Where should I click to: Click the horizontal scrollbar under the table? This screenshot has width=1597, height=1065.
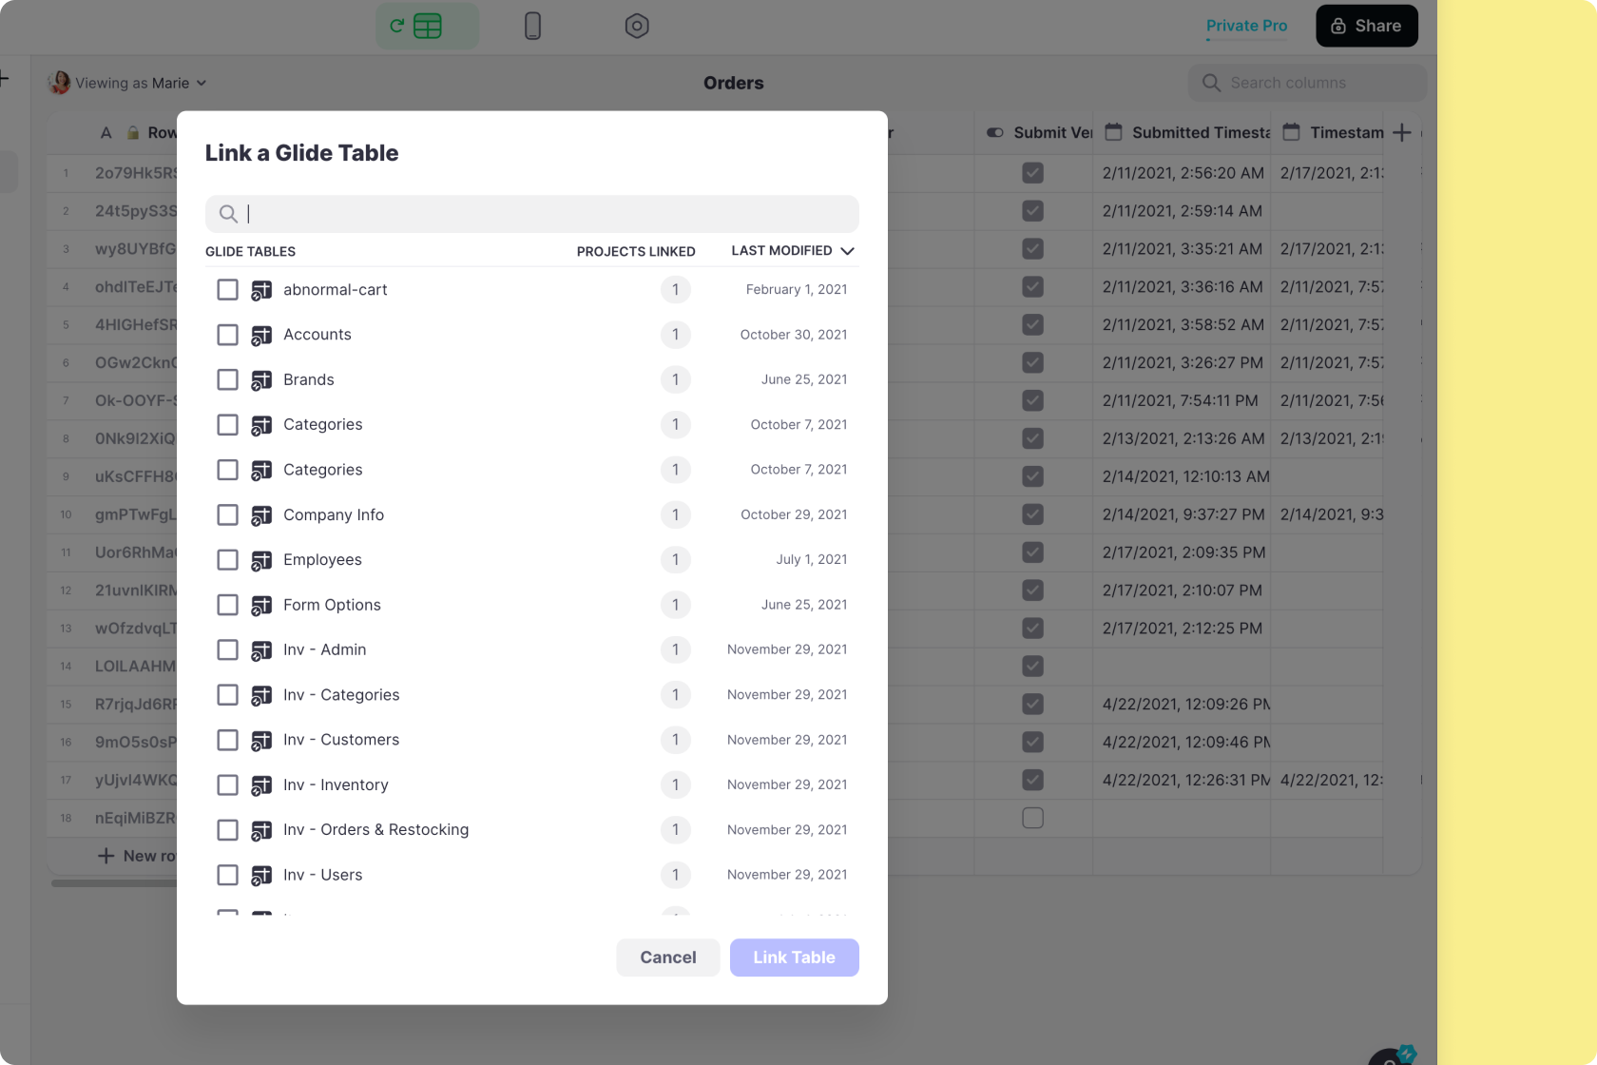coord(114,883)
